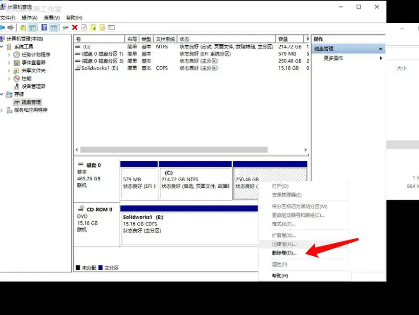Choose 属性(P) from context menu
The image size is (419, 315).
pos(279,265)
